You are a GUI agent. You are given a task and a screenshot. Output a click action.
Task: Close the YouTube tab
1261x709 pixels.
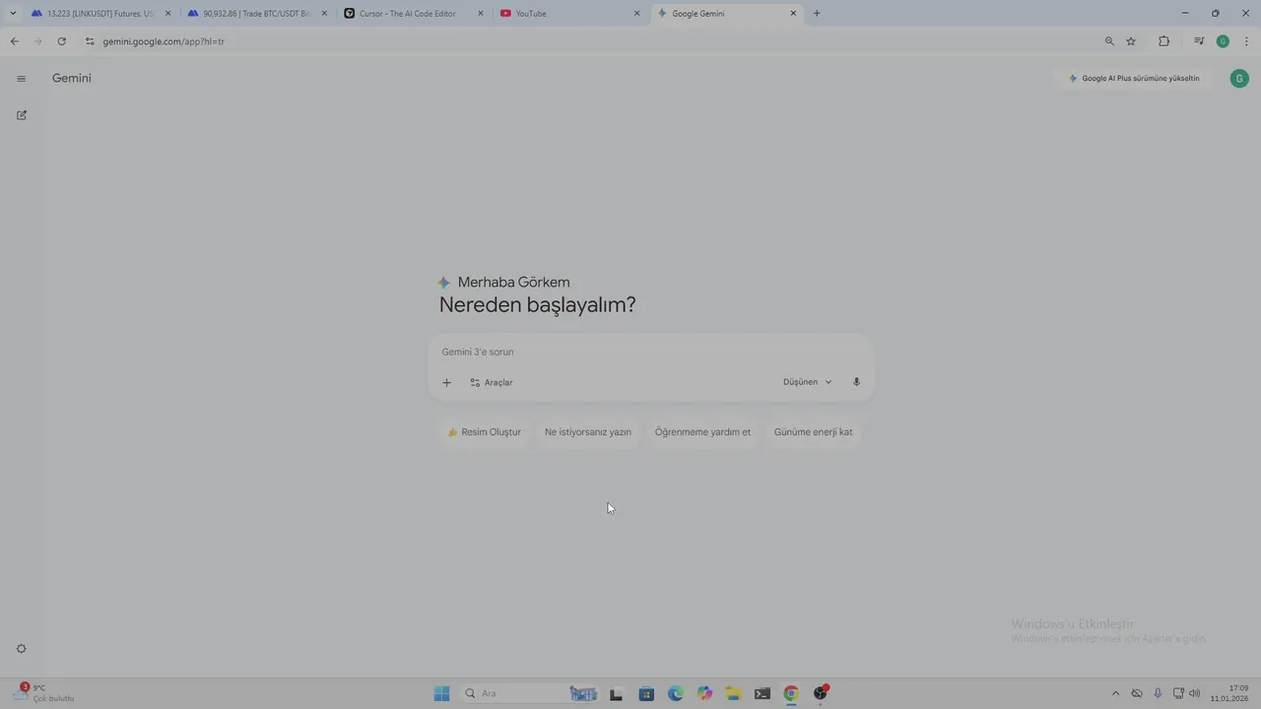click(x=636, y=14)
